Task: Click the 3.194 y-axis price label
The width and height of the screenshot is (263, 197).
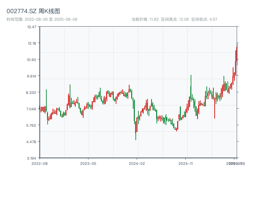Action: tap(32, 158)
